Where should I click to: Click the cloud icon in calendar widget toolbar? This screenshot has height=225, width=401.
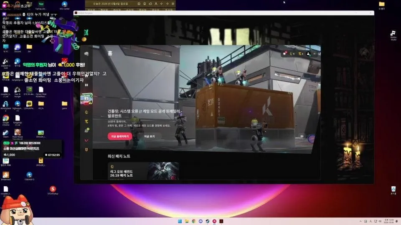point(150,4)
